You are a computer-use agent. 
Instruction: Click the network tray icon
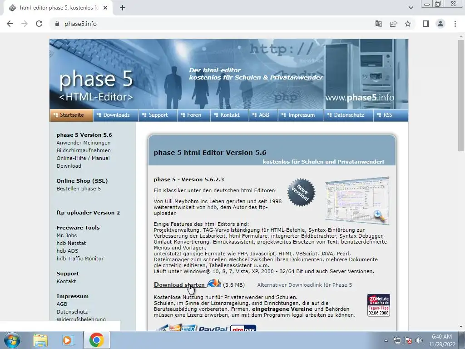[x=397, y=340]
